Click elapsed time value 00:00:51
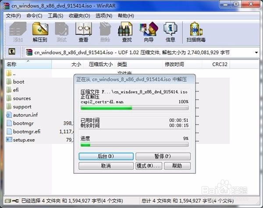263x208 pixels. coord(179,120)
